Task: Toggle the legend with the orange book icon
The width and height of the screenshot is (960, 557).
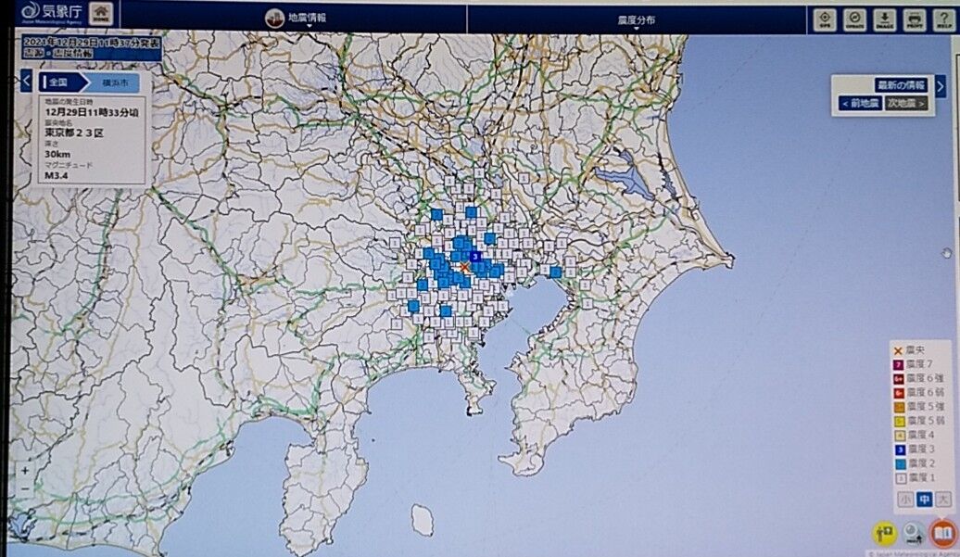Action: point(943,533)
